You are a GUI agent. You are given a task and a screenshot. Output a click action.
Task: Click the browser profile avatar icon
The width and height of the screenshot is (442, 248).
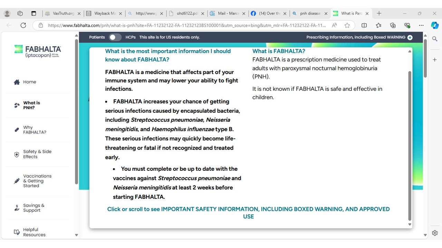(x=7, y=13)
